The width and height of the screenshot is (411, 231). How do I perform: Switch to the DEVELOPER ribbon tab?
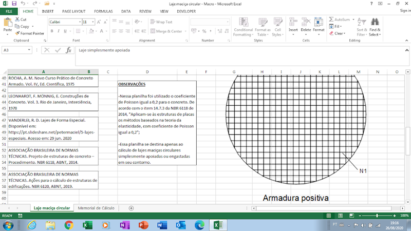pyautogui.click(x=186, y=11)
